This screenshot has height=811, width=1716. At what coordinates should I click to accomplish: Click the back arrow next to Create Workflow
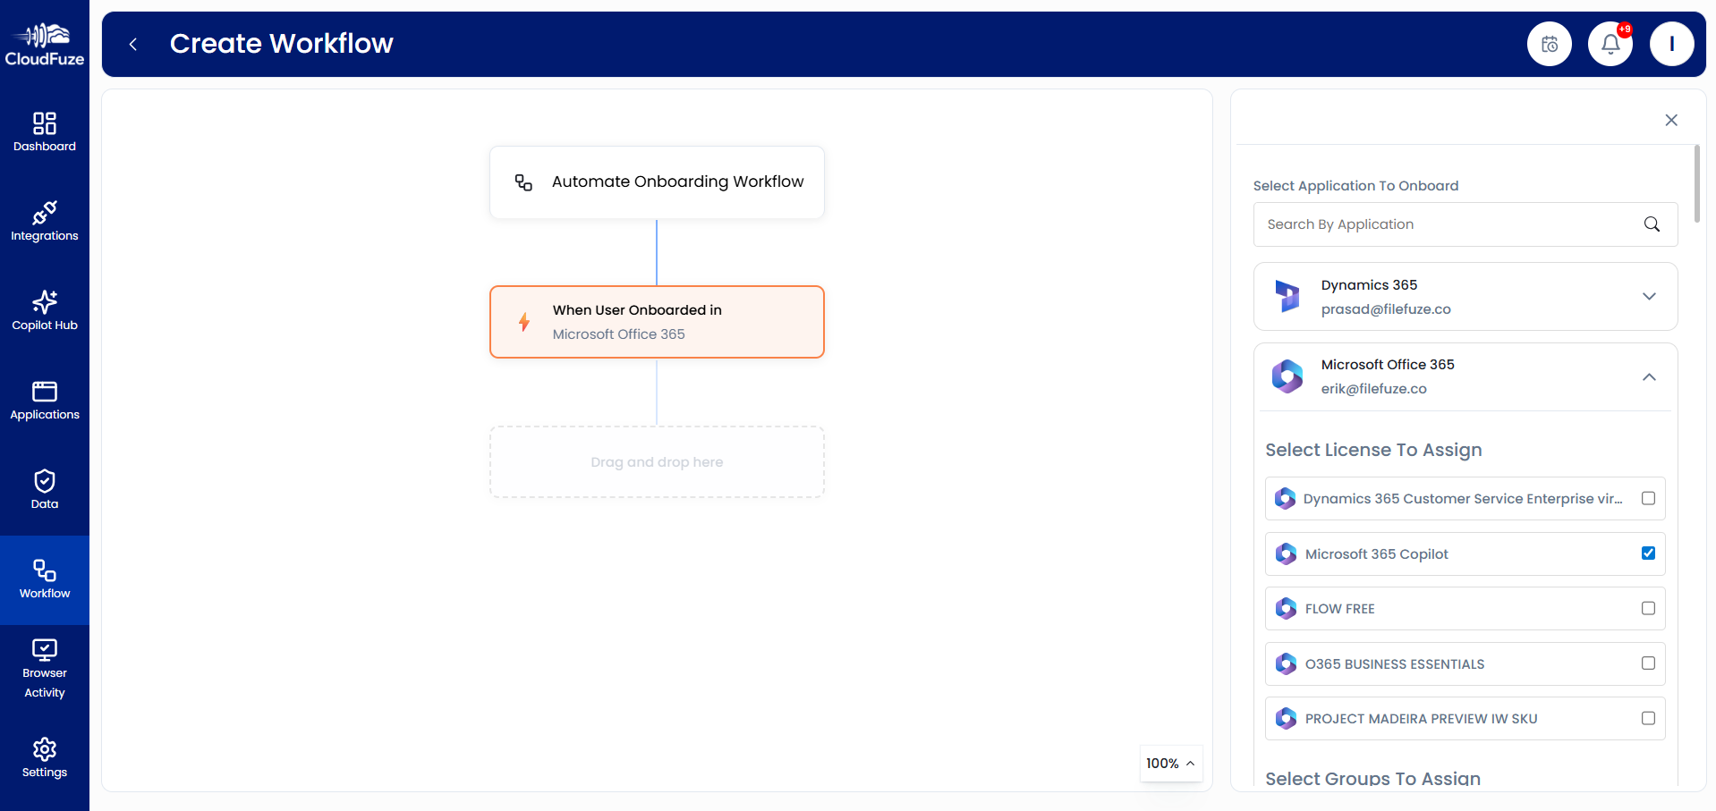coord(132,44)
